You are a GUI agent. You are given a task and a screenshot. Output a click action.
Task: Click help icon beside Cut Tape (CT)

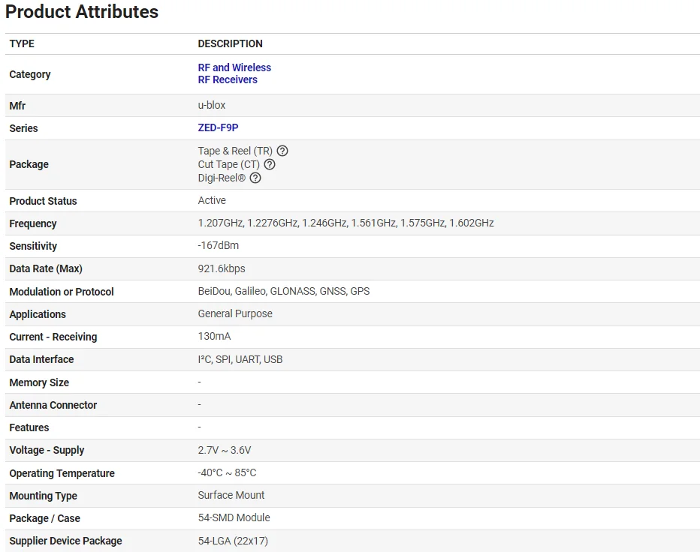[x=270, y=164]
